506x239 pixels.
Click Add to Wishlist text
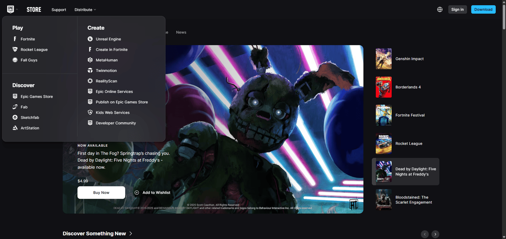(x=156, y=193)
